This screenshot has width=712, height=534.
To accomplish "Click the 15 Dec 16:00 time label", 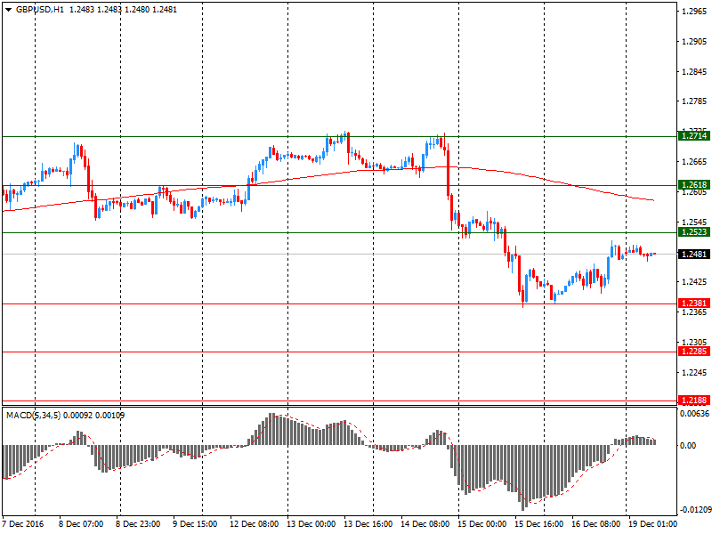I will [539, 524].
